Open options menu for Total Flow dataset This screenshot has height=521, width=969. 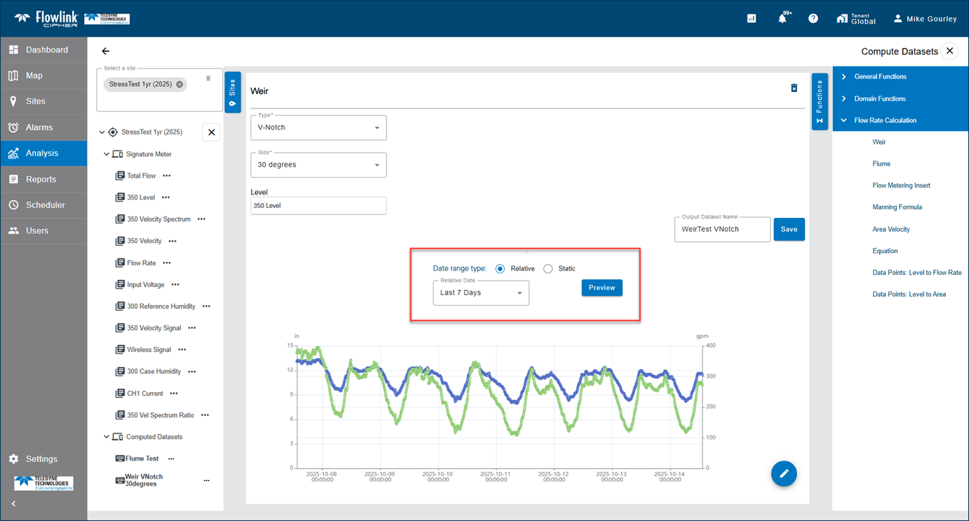click(x=167, y=176)
